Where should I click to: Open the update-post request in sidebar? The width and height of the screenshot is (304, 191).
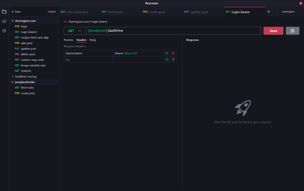(x=34, y=49)
